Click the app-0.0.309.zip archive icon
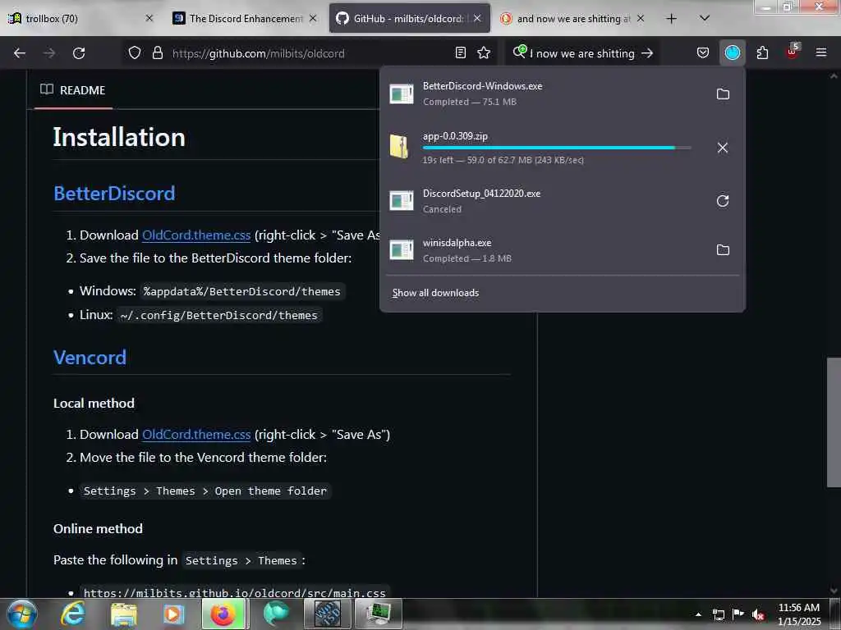The image size is (841, 630). click(x=399, y=147)
